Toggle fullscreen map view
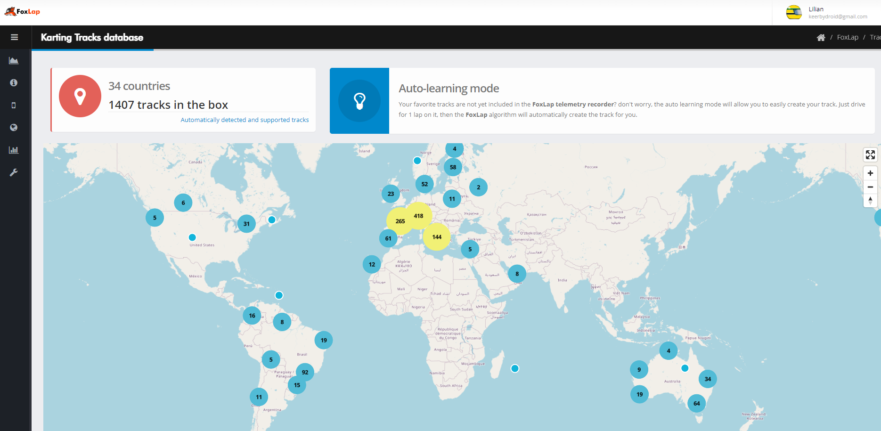This screenshot has height=431, width=881. [x=870, y=155]
